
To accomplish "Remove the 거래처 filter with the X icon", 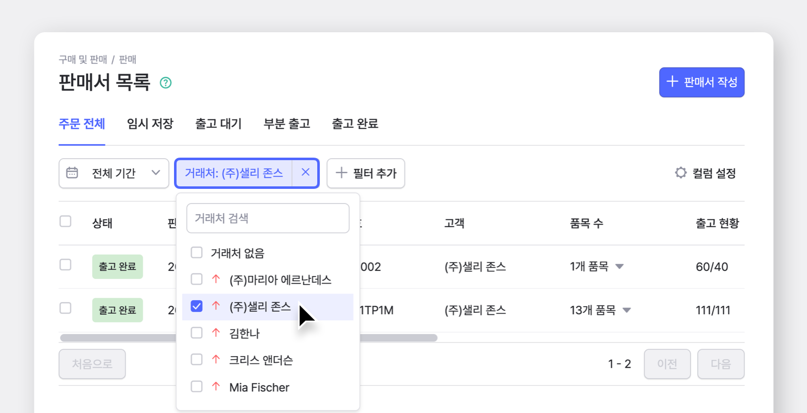I will click(x=306, y=172).
